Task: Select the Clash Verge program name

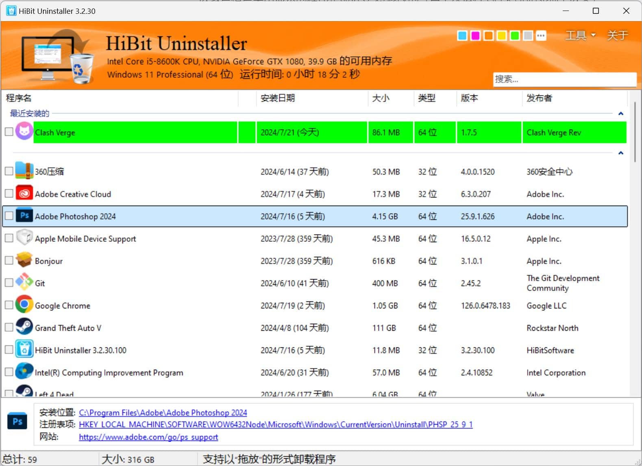Action: click(x=55, y=132)
